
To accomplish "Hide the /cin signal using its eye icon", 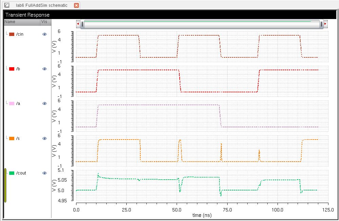I will pyautogui.click(x=44, y=34).
